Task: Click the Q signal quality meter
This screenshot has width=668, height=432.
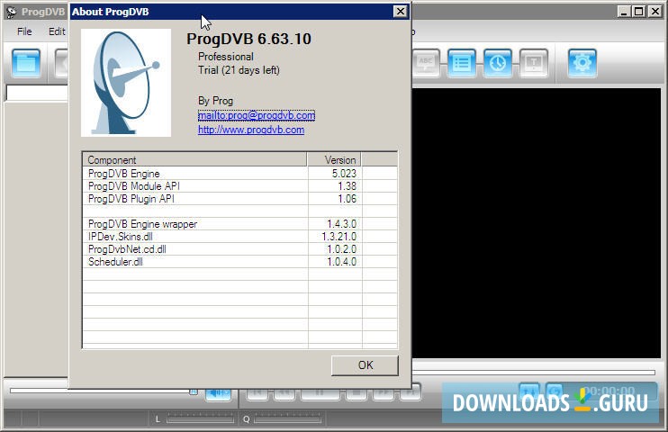Action: point(287,419)
